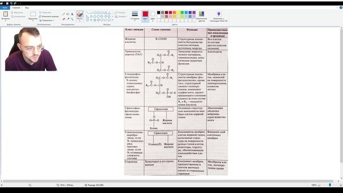Click the Brushes (Кисти) tool icon

pyautogui.click(x=80, y=14)
